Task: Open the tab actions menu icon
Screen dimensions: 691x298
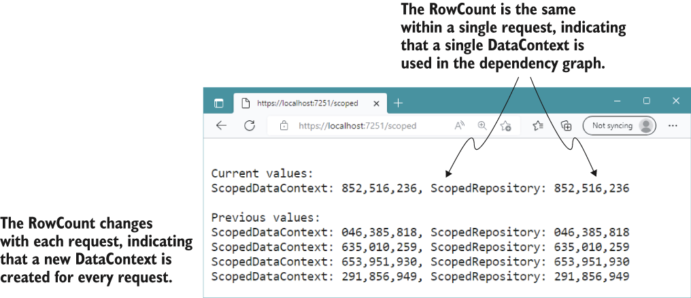Action: (x=218, y=103)
